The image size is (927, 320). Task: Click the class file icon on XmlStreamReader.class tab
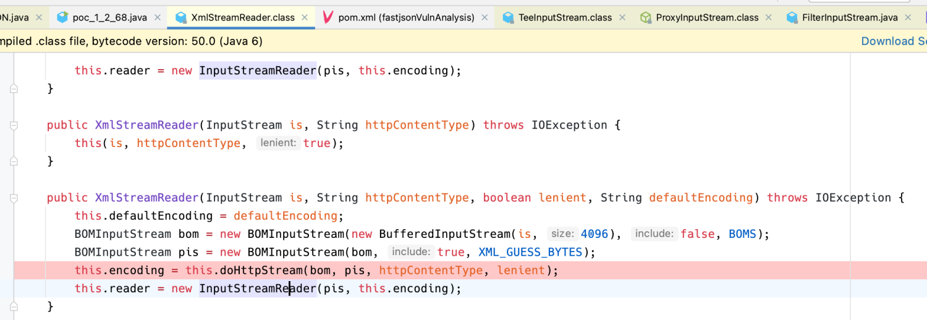tap(181, 17)
